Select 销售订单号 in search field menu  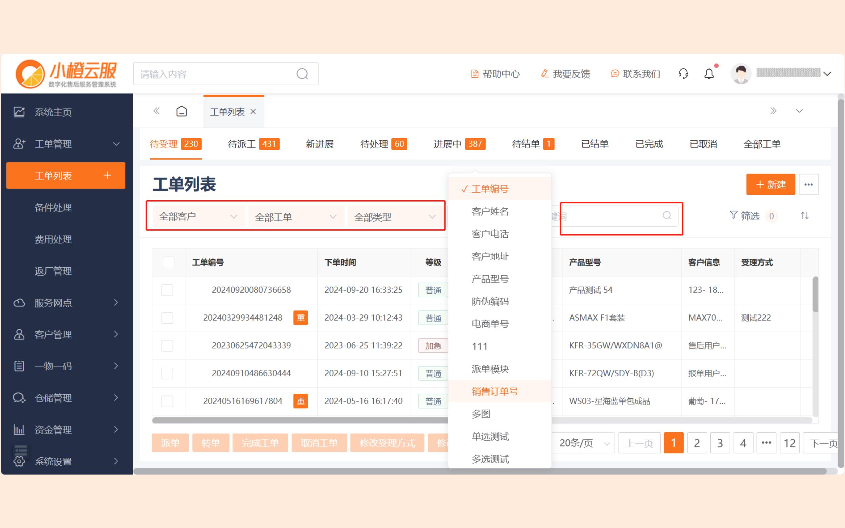[x=500, y=391]
